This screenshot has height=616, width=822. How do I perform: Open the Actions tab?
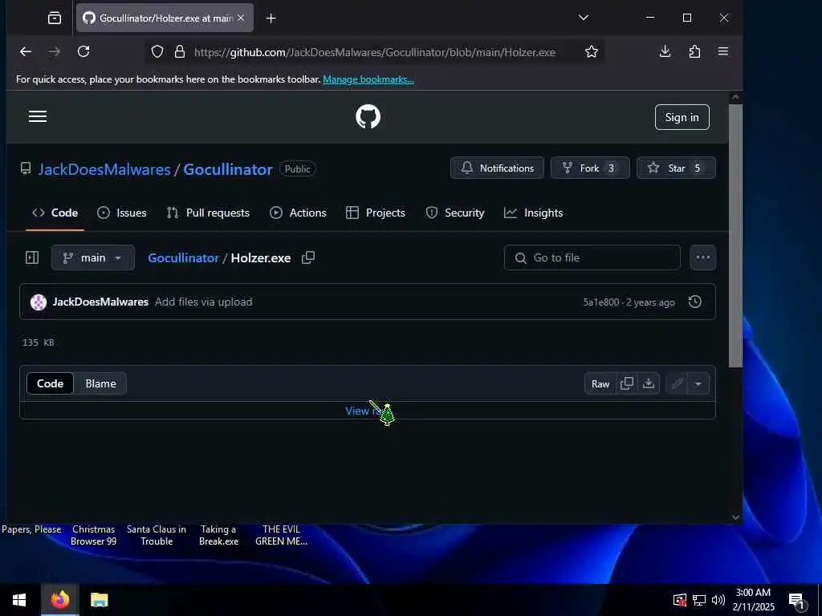click(x=298, y=213)
